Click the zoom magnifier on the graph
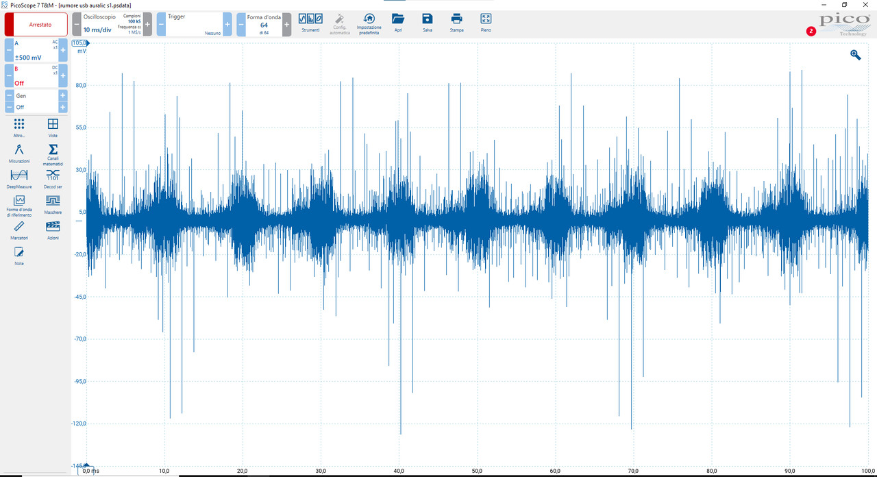 coord(856,55)
